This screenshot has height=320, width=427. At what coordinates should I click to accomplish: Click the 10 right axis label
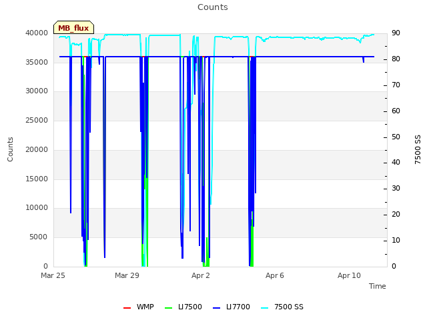click(x=396, y=241)
